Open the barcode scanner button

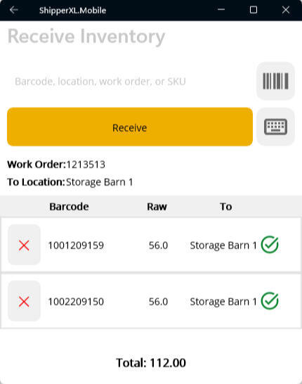pos(275,81)
